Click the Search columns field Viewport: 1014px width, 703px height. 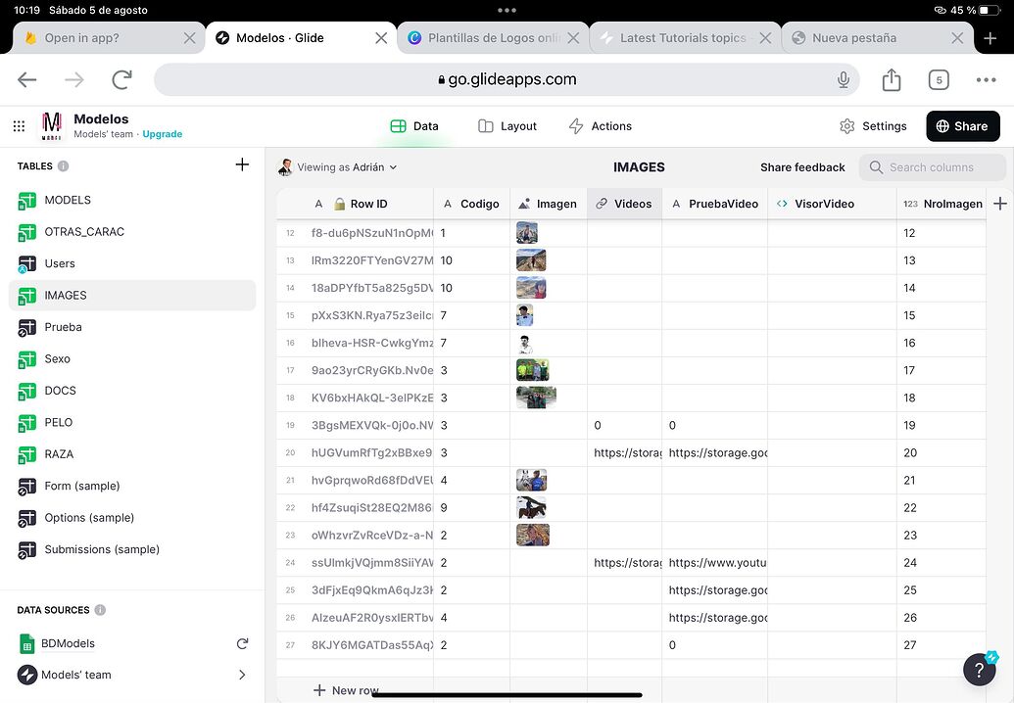pos(932,167)
